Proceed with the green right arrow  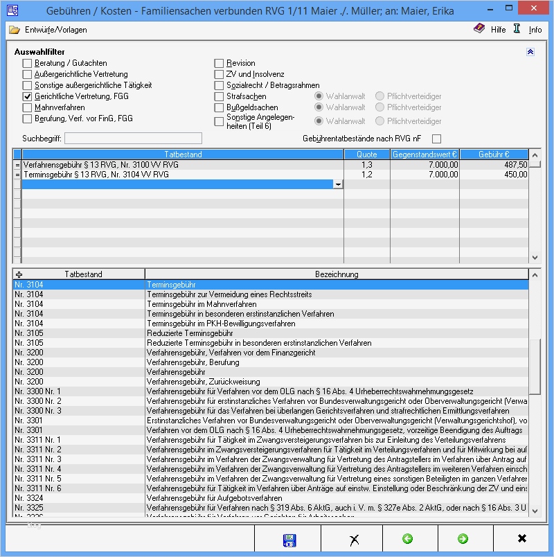tap(463, 539)
